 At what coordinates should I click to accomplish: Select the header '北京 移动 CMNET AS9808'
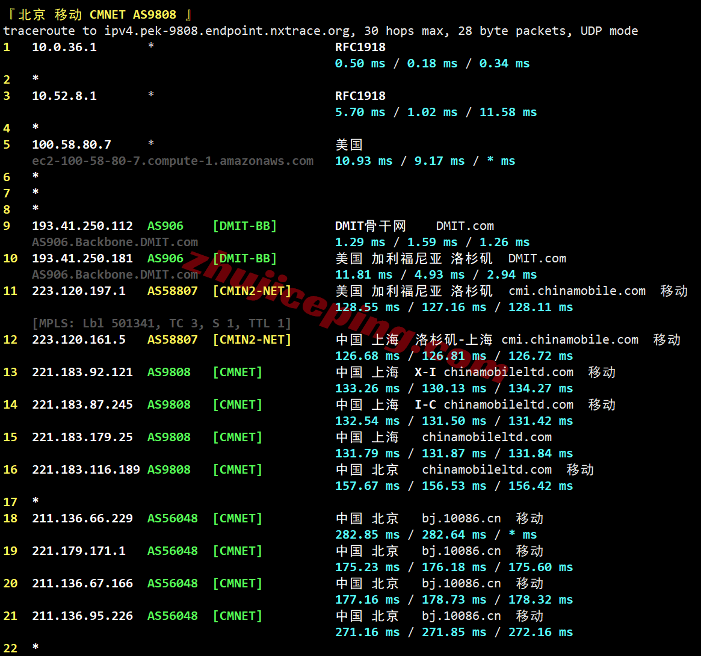click(97, 14)
